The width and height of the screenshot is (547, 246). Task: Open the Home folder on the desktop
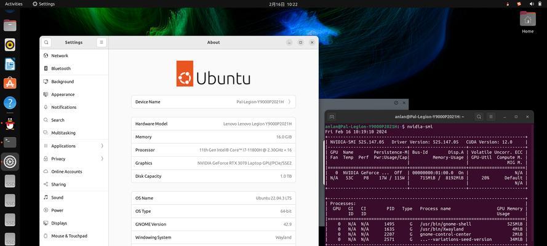point(527,22)
